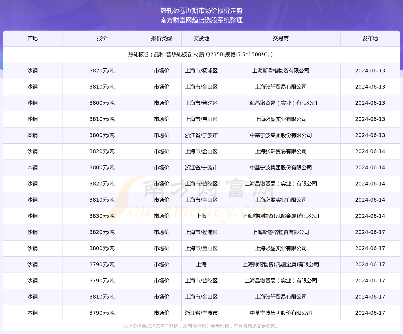Click the 3800元/吨 price for 中基宁波 on 2024-06-13
Image resolution: width=403 pixels, height=334 pixels.
click(x=102, y=135)
